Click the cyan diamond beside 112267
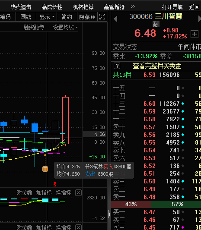This screenshot has height=230, width=201. (x=183, y=104)
